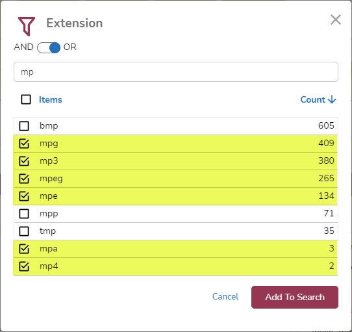This screenshot has height=332, width=352.
Task: Uncheck the mpg extension checkbox
Action: click(x=24, y=144)
